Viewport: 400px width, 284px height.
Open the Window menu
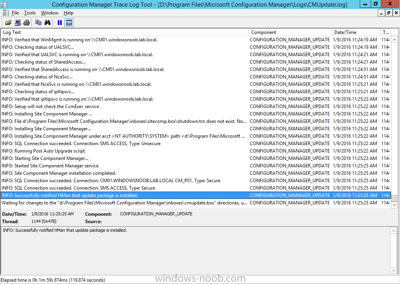50,13
